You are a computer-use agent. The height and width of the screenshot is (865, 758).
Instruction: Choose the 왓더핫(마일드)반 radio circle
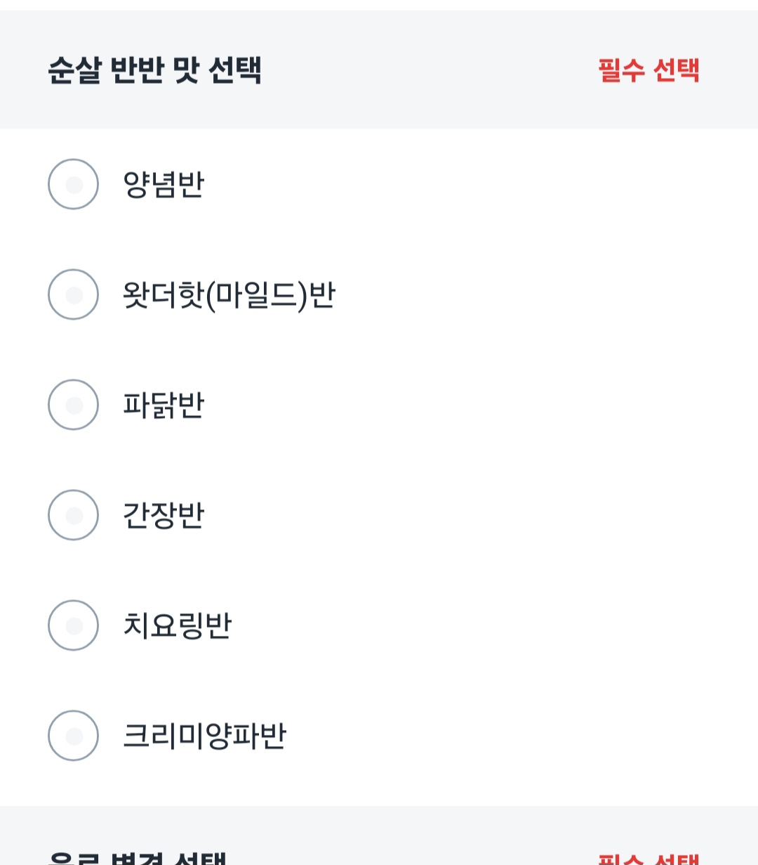[x=73, y=294]
